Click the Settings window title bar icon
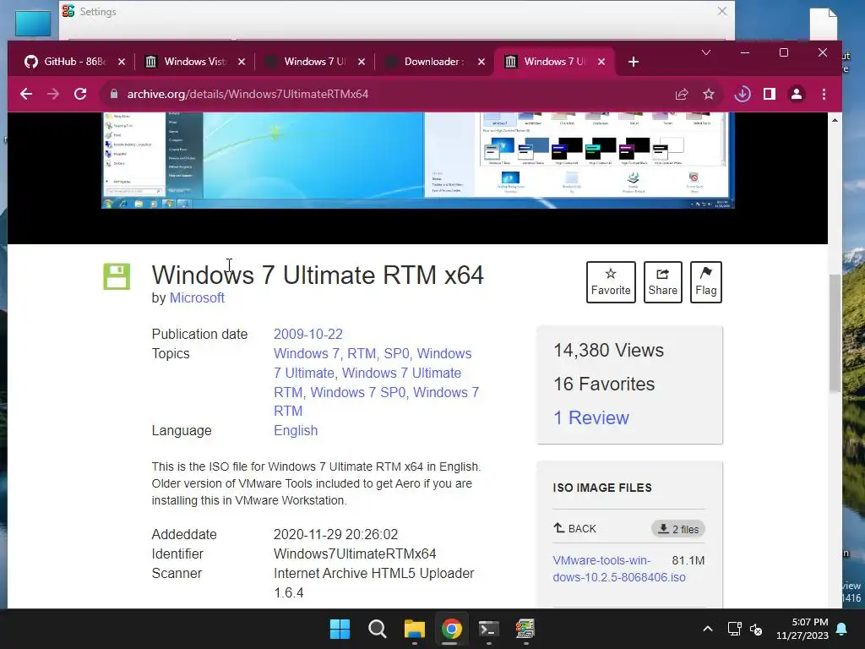Screen dimensions: 865x649 [x=68, y=11]
